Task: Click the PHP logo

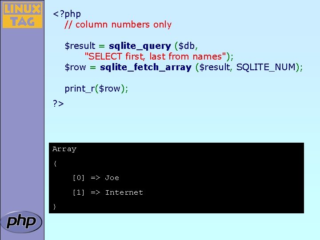Action: [21, 222]
